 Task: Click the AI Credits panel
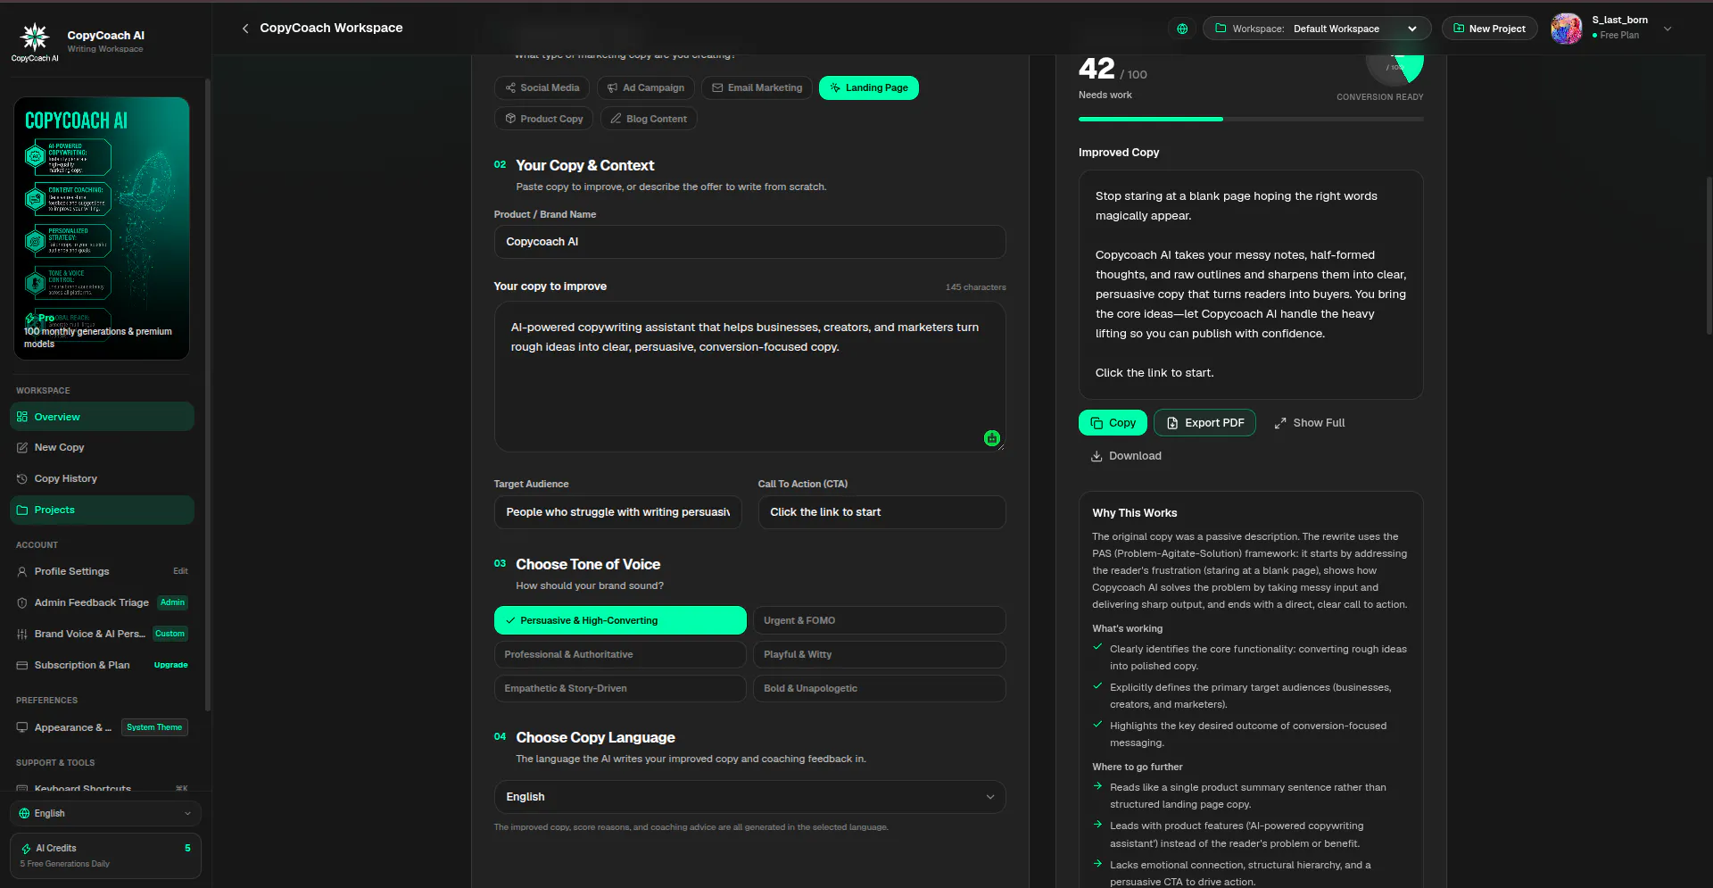pos(105,856)
